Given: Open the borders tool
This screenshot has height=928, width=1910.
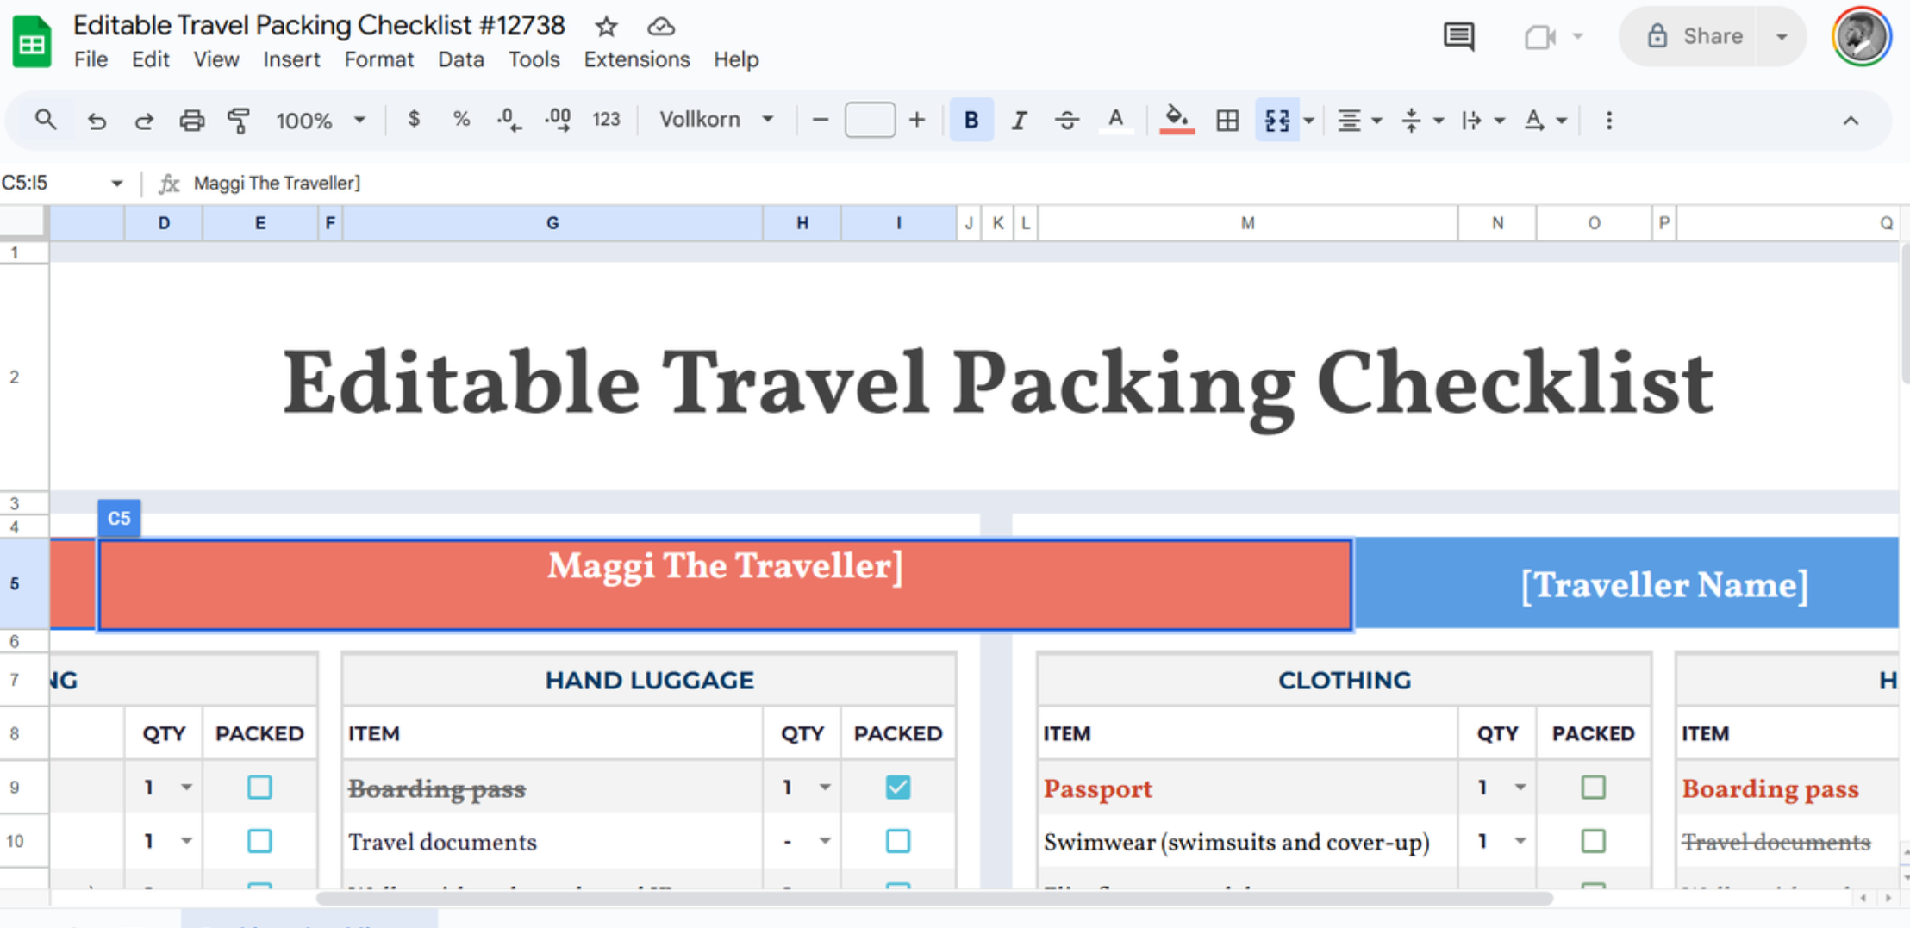Looking at the screenshot, I should click(1227, 120).
